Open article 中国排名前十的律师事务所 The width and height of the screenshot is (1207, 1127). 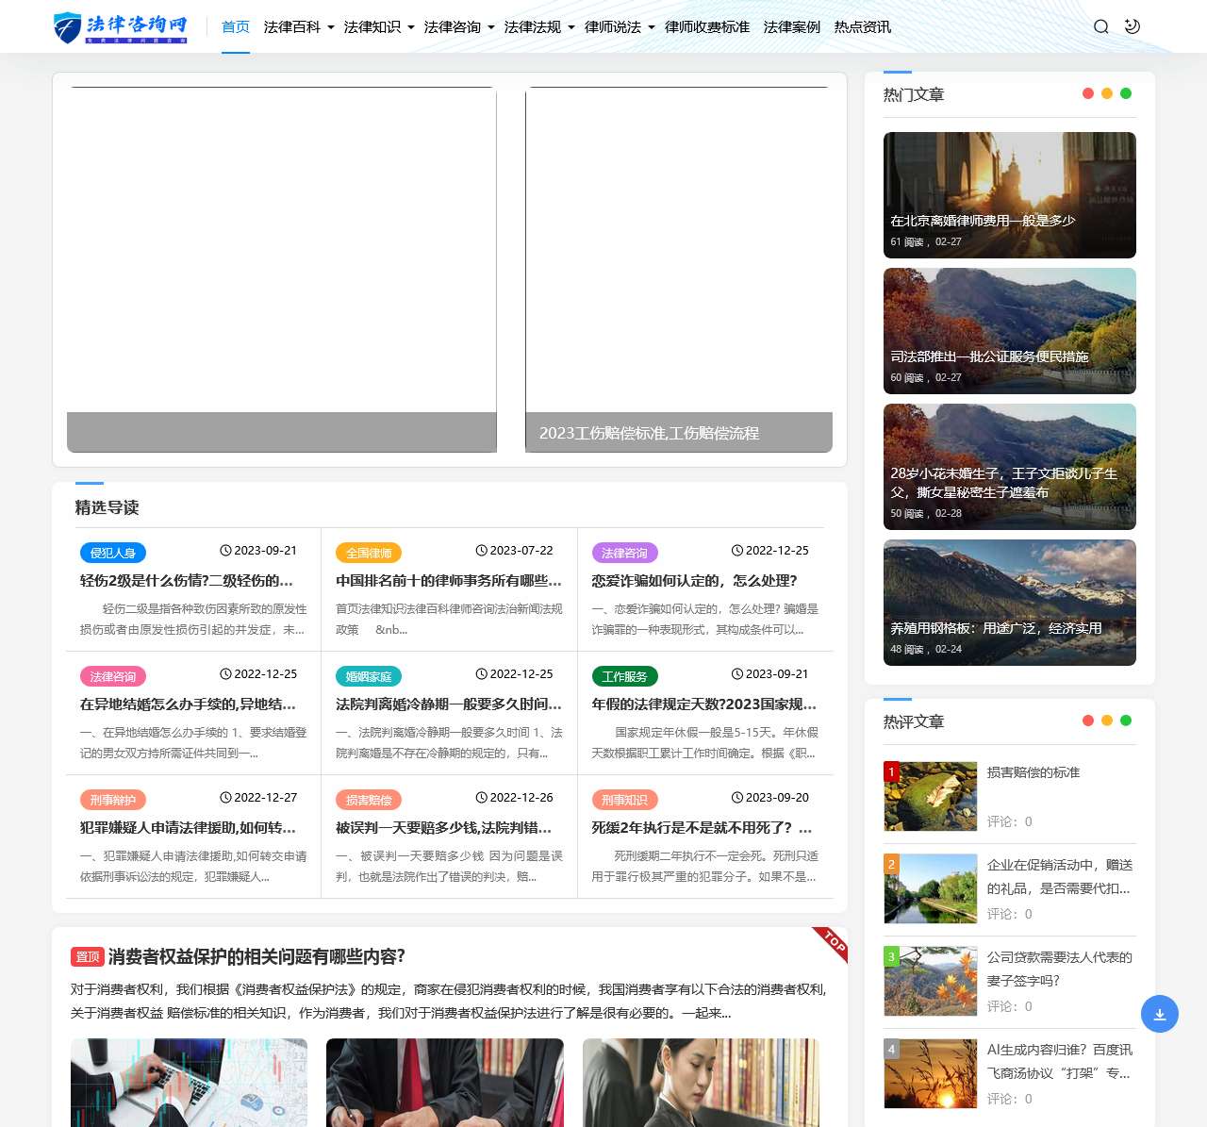(449, 581)
